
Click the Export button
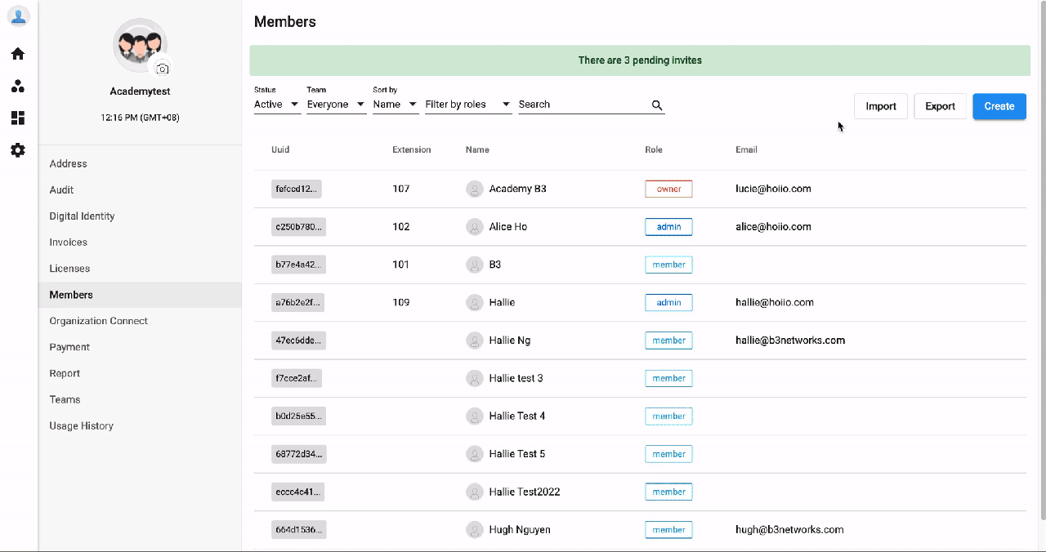coord(940,106)
